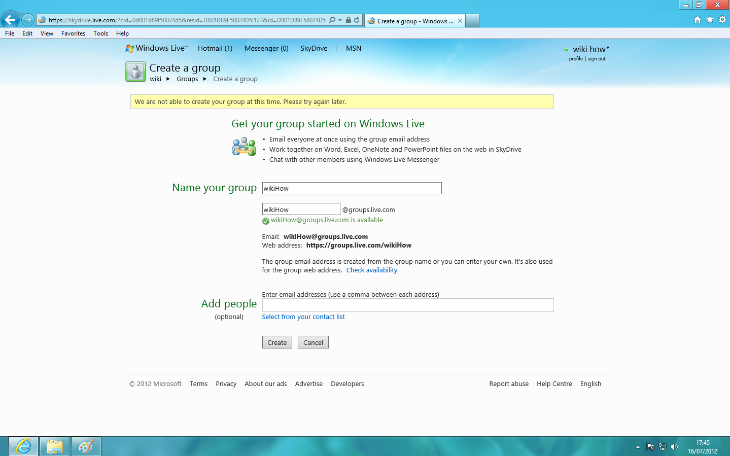Click the Advertise footer link
The height and width of the screenshot is (456, 730).
click(309, 383)
